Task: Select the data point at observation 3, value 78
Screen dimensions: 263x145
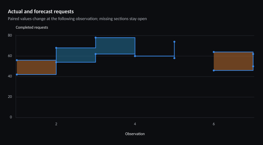Action: coord(96,38)
